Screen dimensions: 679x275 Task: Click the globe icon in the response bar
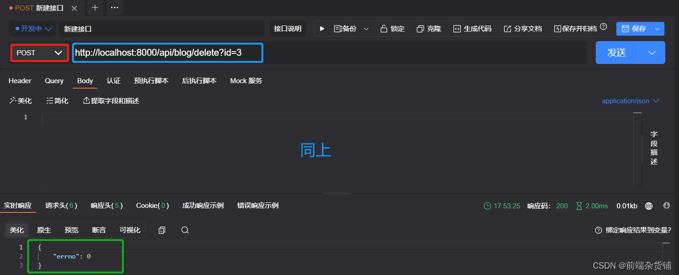click(x=649, y=206)
